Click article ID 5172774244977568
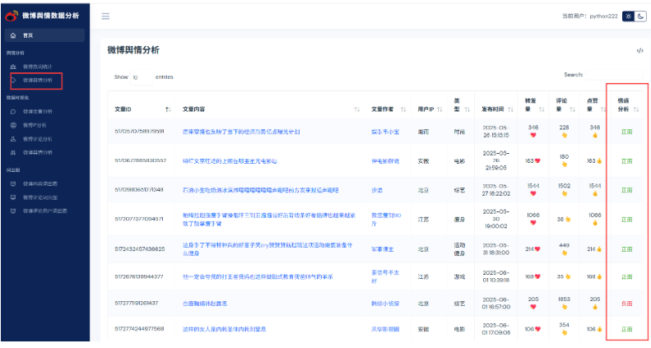This screenshot has width=651, height=348. pyautogui.click(x=139, y=329)
